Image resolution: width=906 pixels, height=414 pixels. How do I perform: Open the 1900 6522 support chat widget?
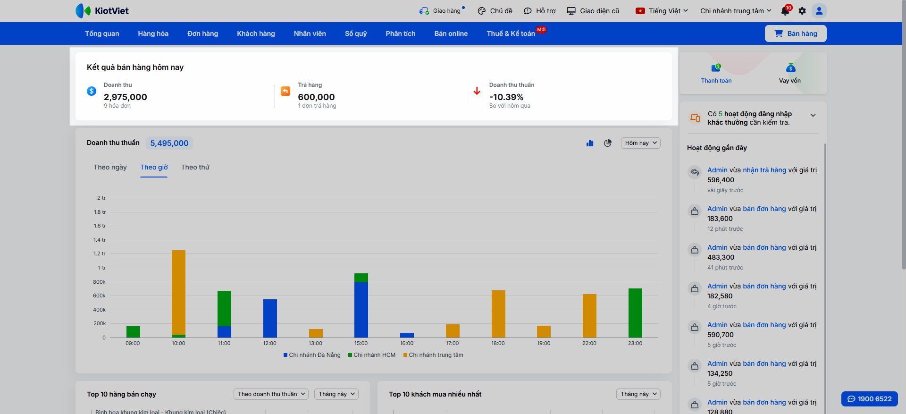click(869, 399)
